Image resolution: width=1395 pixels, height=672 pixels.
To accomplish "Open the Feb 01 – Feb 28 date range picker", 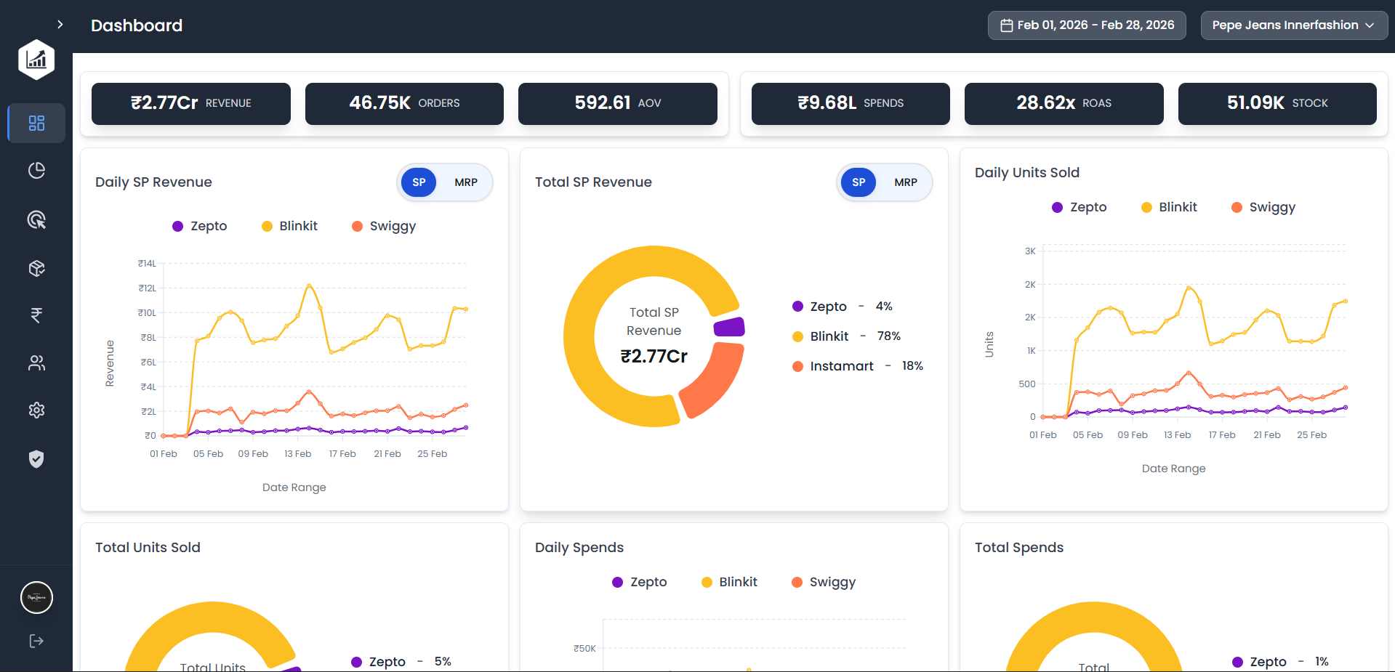I will coord(1087,25).
